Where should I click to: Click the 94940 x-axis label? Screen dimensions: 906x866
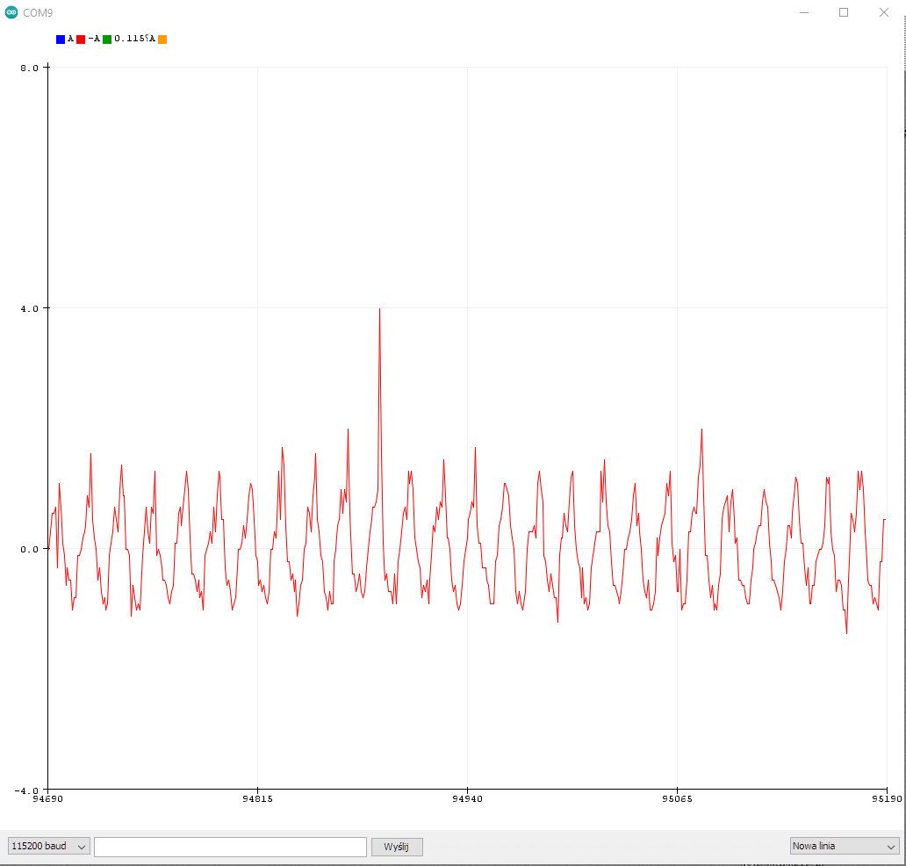(467, 799)
